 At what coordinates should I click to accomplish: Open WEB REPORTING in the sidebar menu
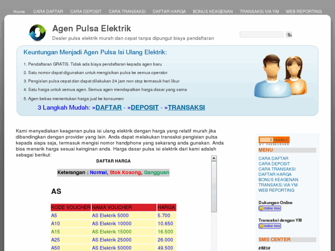(x=276, y=190)
